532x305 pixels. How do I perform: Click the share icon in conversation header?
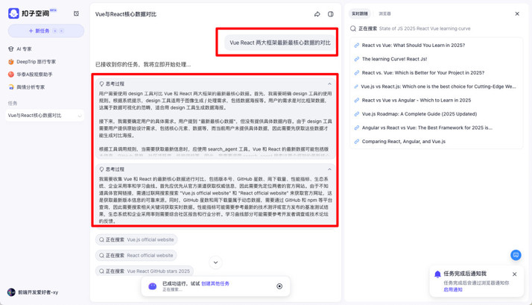coord(317,14)
